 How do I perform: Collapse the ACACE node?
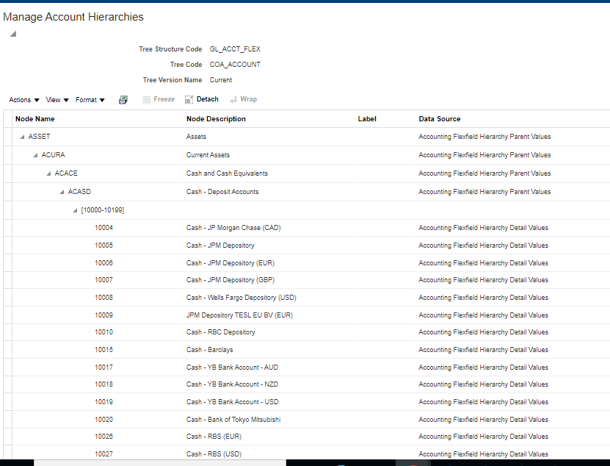tap(47, 173)
